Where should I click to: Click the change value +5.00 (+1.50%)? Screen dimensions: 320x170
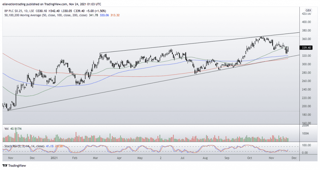(96, 11)
